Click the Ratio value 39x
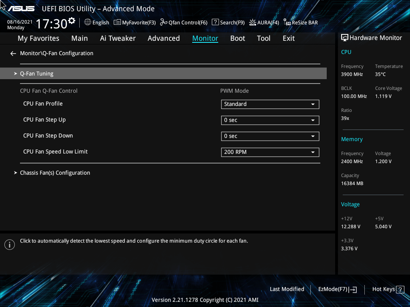This screenshot has height=307, width=410. click(x=345, y=118)
